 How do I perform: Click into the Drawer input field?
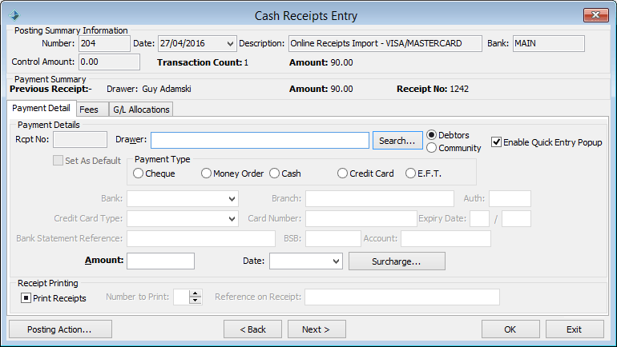tap(260, 141)
